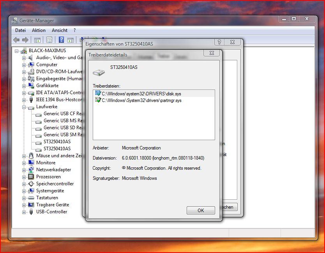Select the Audio speaker category icon

click(31, 58)
